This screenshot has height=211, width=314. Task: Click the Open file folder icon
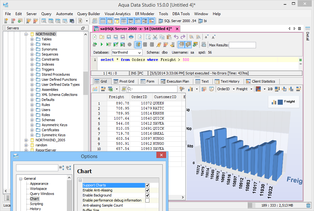[x=102, y=37]
